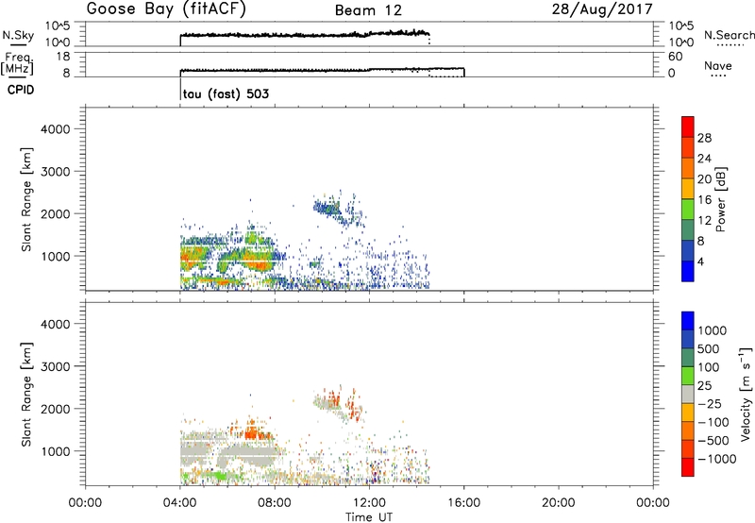Pick the yellow-orange Power colorbar segment between 16 and 20
This screenshot has width=755, height=523.
coord(688,188)
